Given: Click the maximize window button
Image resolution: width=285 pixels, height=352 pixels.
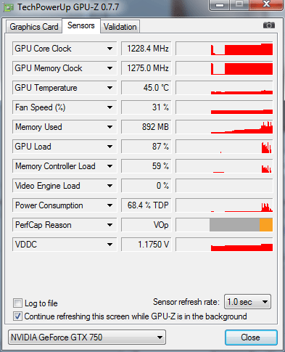Looking at the screenshot, I should click(239, 5).
